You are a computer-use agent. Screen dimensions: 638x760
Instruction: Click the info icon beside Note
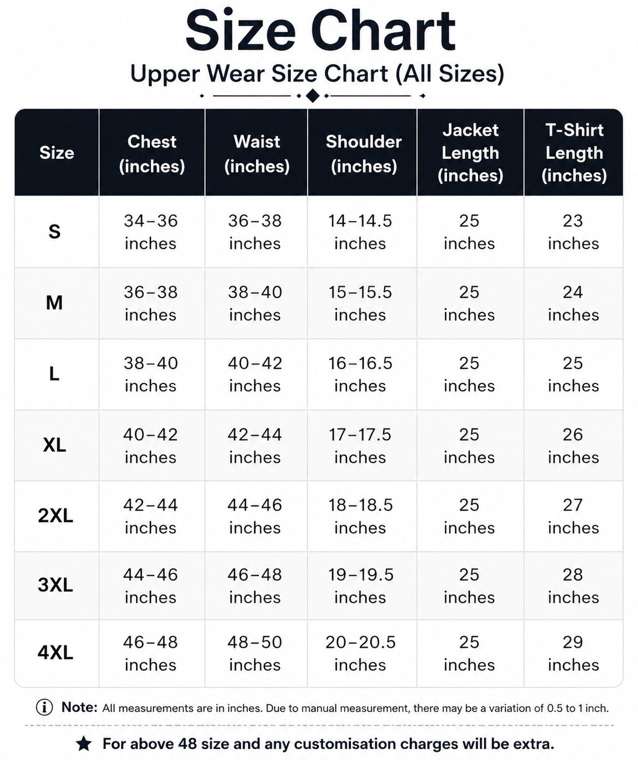pos(44,707)
